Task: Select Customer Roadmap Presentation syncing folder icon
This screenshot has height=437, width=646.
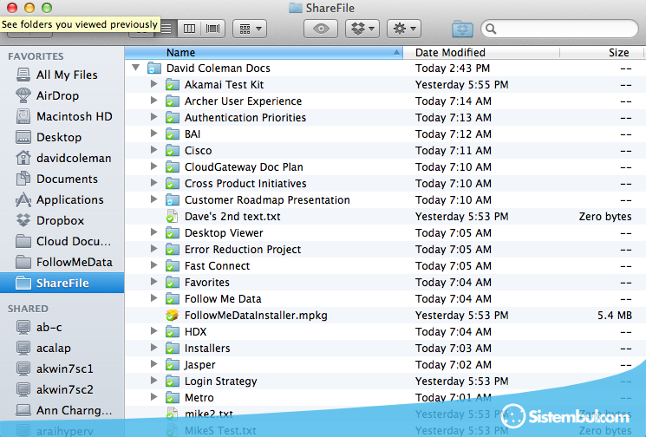Action: (173, 200)
